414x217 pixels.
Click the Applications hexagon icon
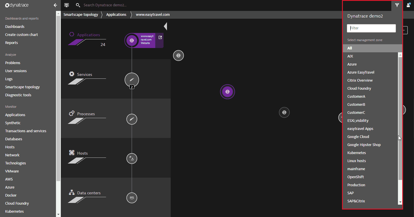coord(72,34)
